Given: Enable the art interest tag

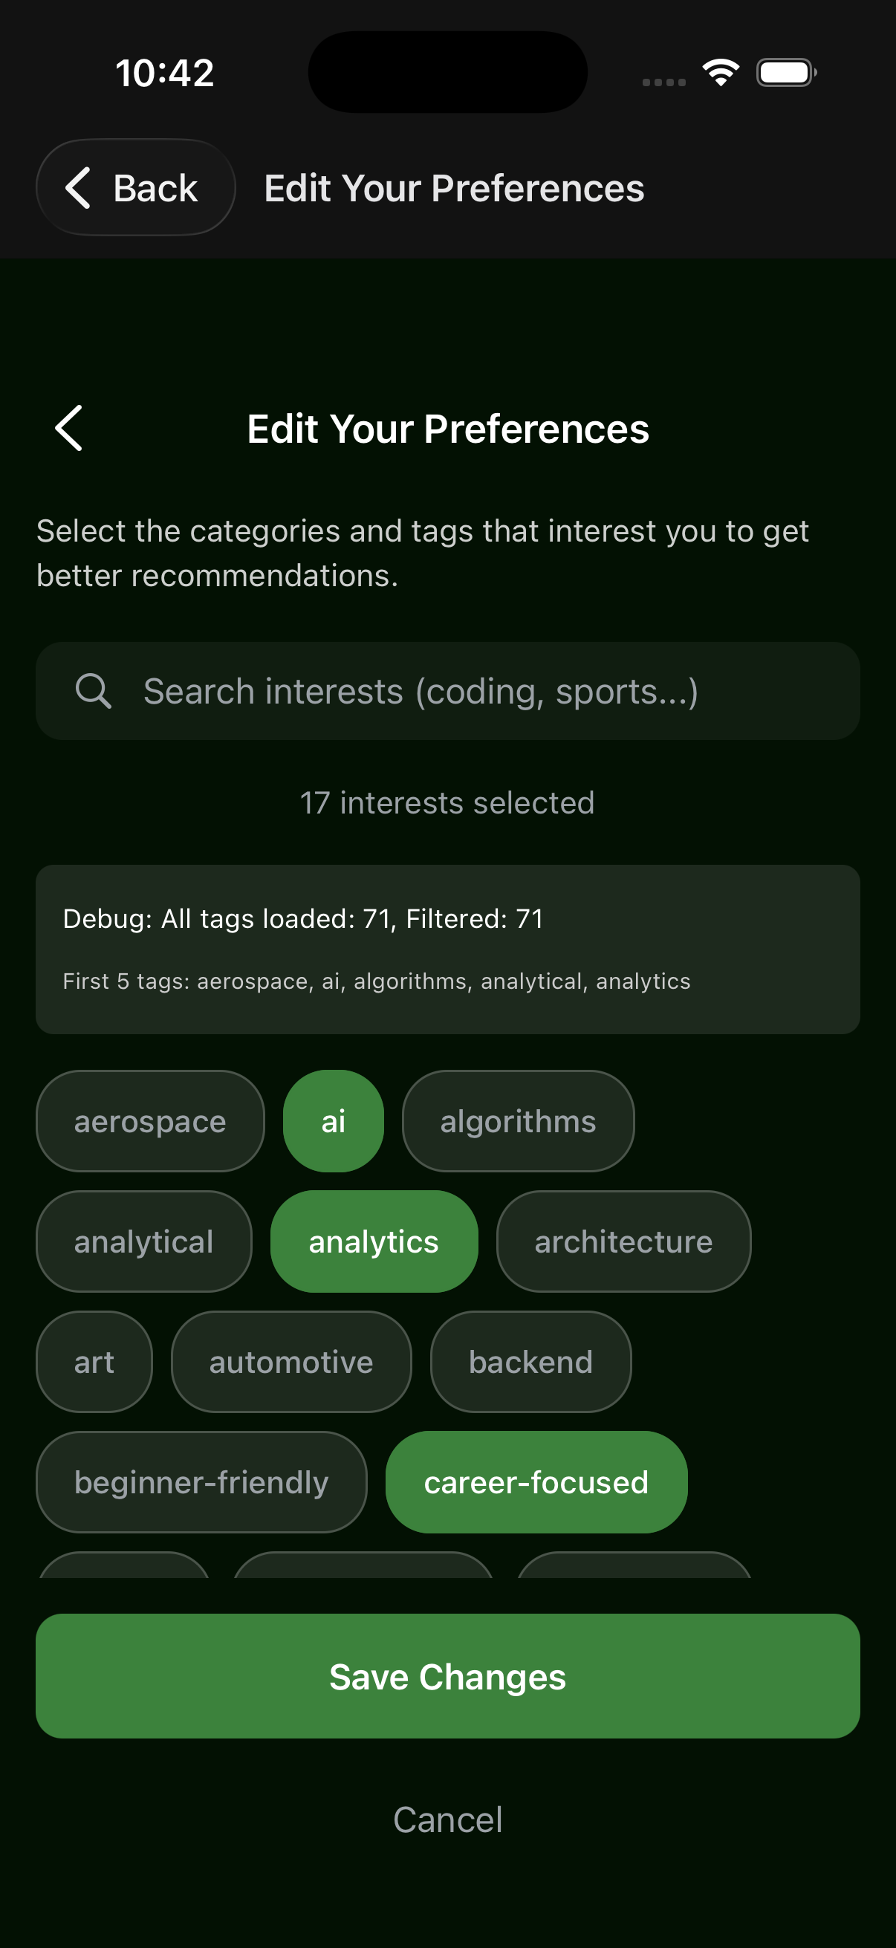Looking at the screenshot, I should [94, 1361].
